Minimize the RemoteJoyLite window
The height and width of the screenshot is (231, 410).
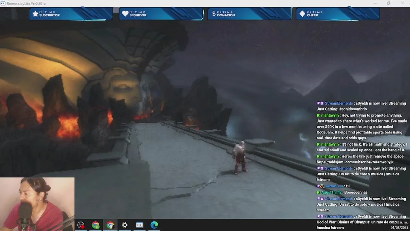[375, 3]
